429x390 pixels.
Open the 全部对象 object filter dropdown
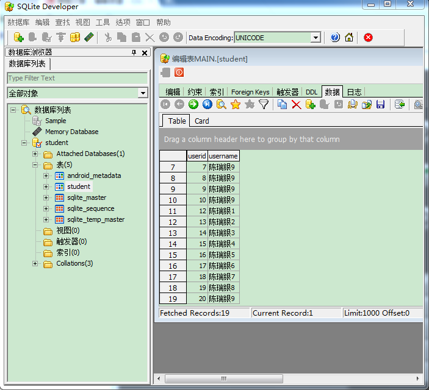tap(143, 93)
